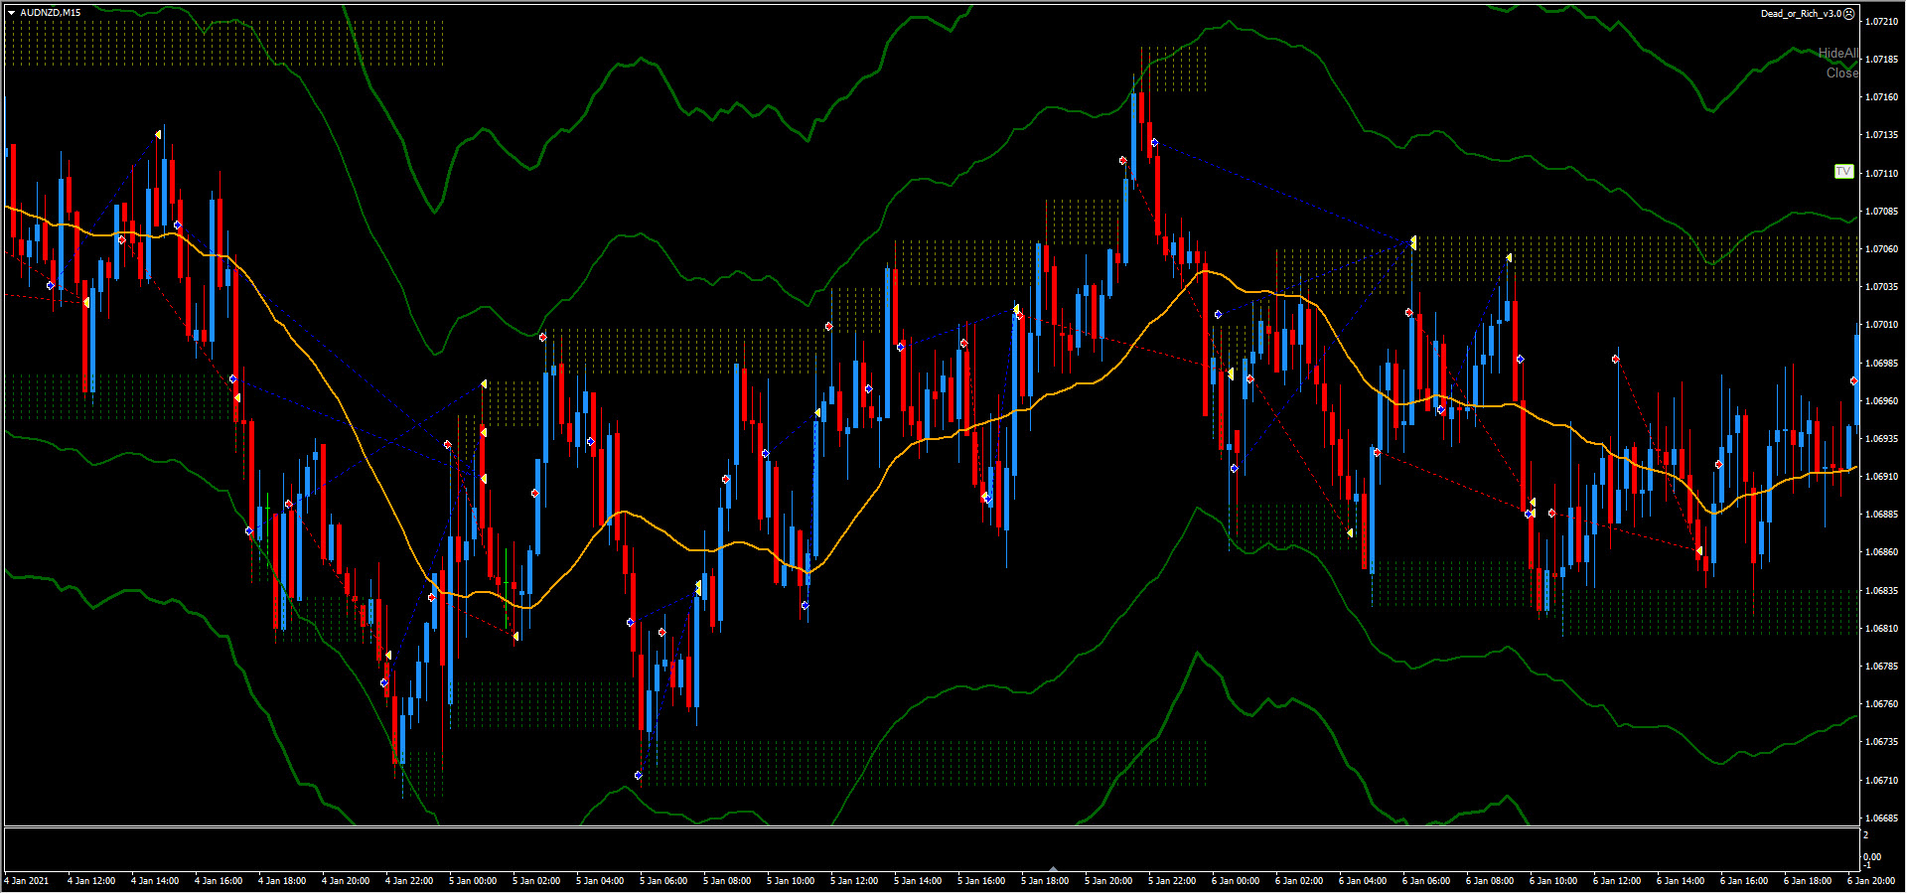The width and height of the screenshot is (1907, 894).
Task: Click the 6 Jan 02:00 time label
Action: (x=1299, y=881)
